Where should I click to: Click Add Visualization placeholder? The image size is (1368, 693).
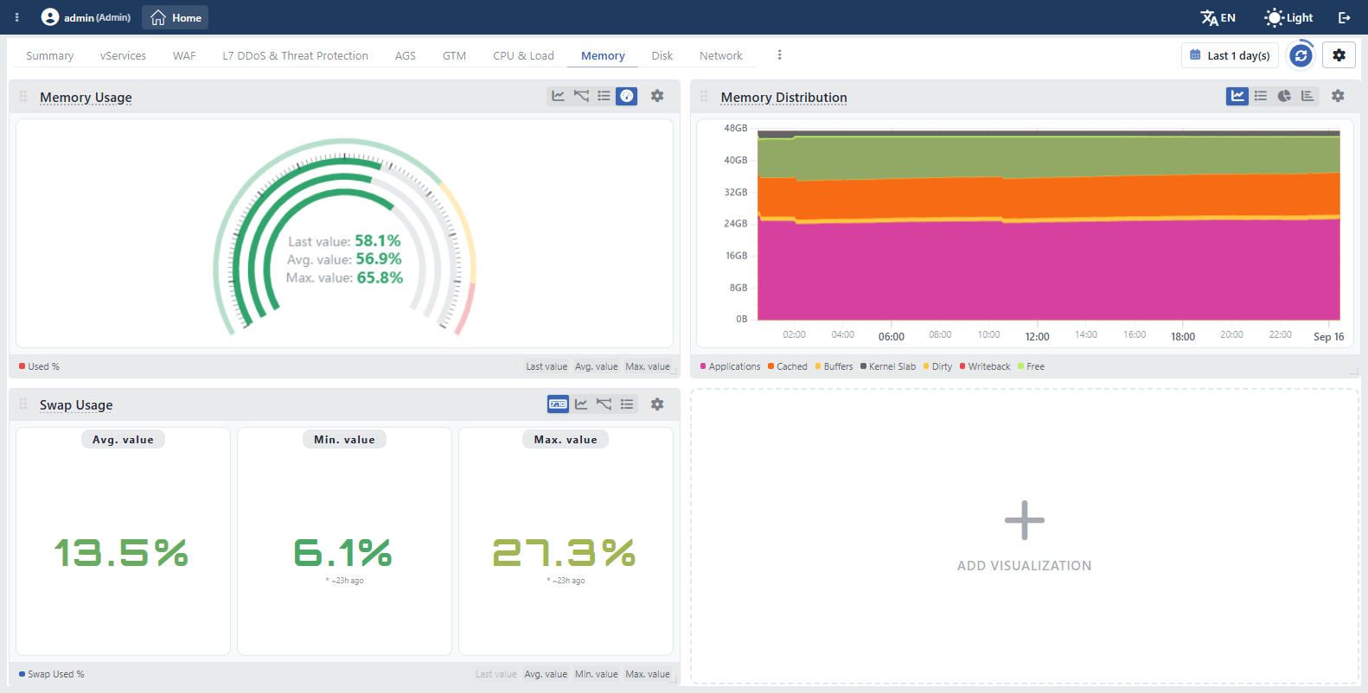1025,536
